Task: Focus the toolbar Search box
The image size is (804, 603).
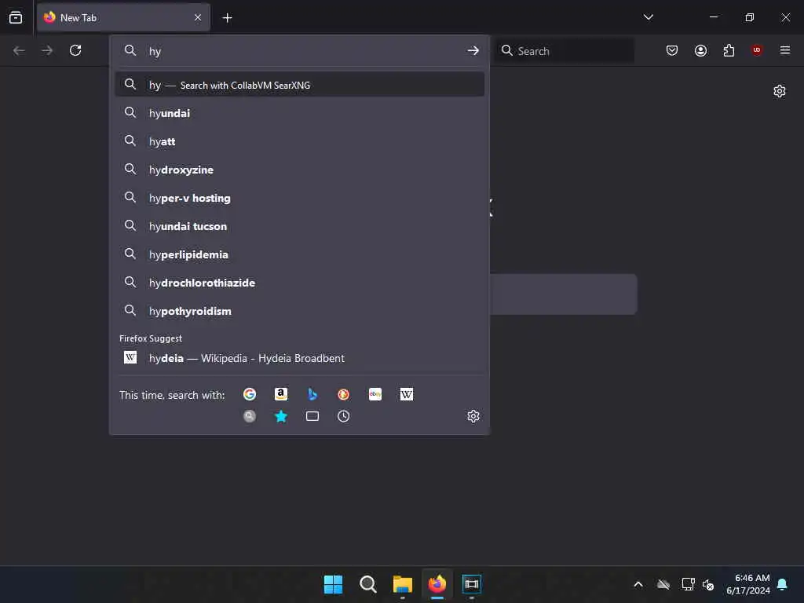Action: point(564,51)
